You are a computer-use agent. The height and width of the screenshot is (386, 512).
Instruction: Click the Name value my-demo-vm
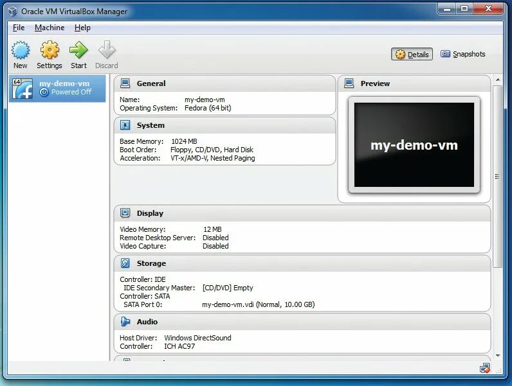pos(205,100)
